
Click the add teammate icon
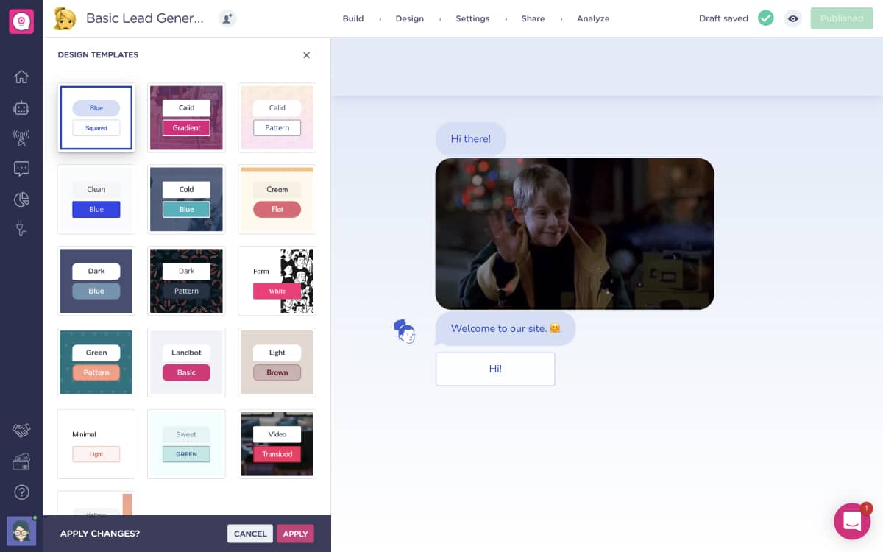click(x=227, y=19)
